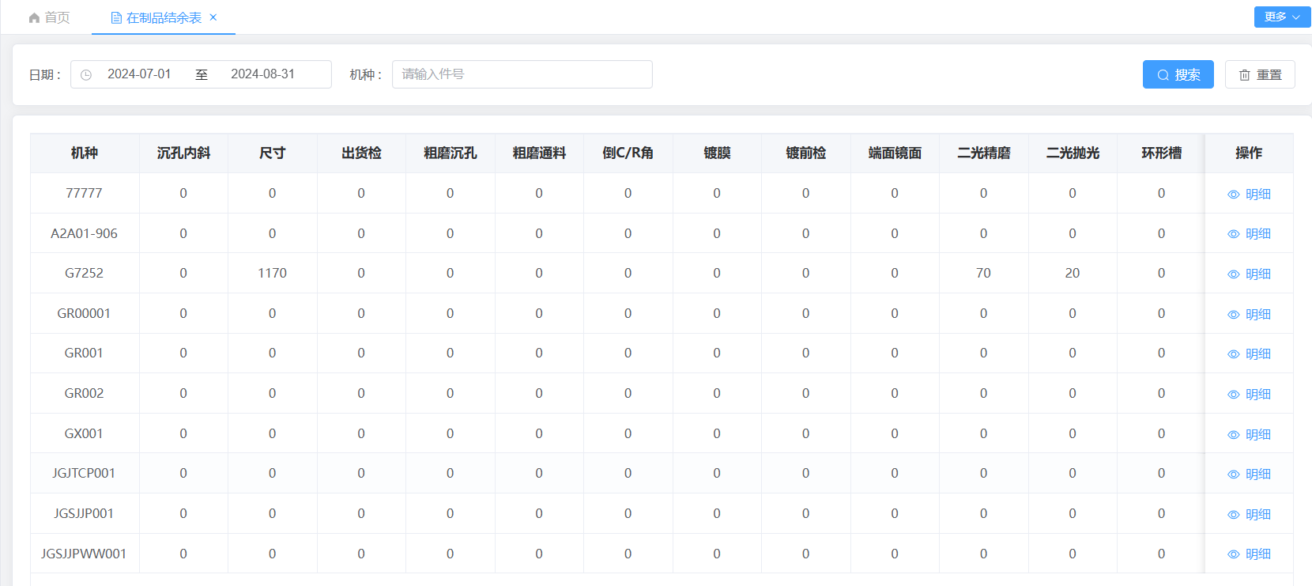
Task: Select the G7252 model cell
Action: pyautogui.click(x=84, y=273)
